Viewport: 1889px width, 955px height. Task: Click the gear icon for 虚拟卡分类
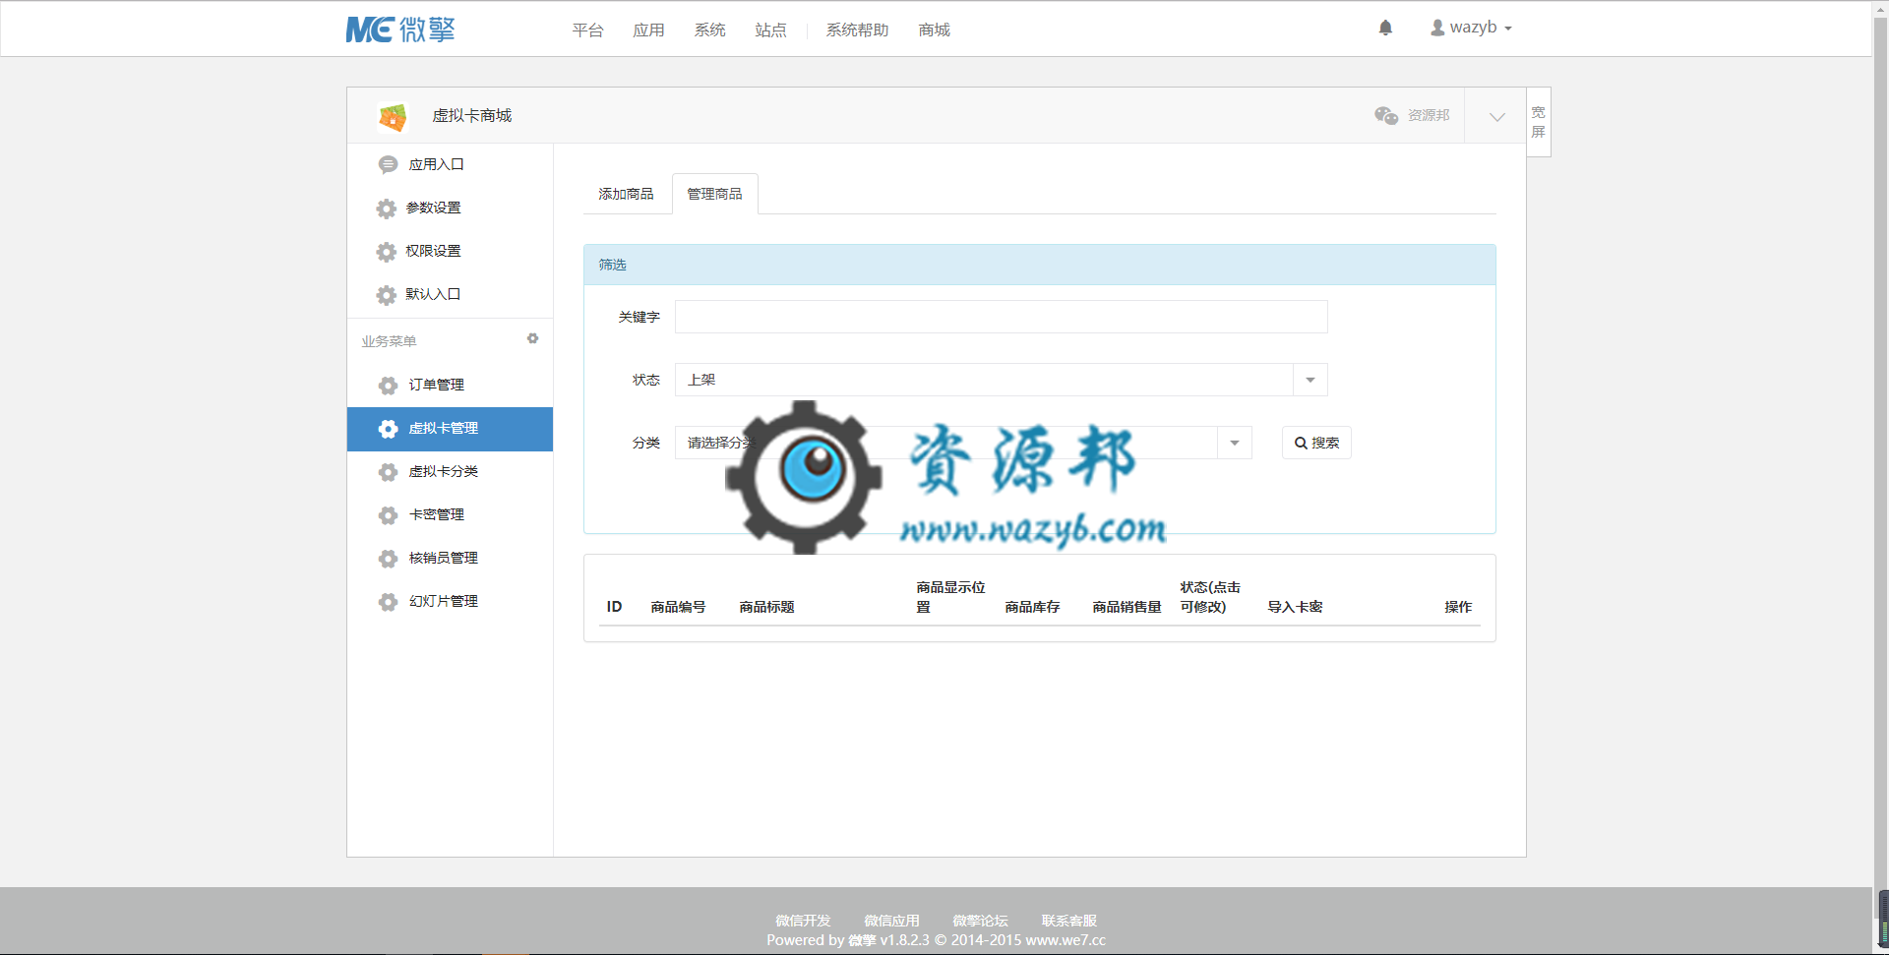[x=388, y=472]
